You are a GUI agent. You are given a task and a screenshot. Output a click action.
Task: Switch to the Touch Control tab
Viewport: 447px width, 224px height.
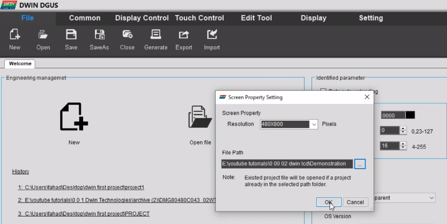click(199, 18)
